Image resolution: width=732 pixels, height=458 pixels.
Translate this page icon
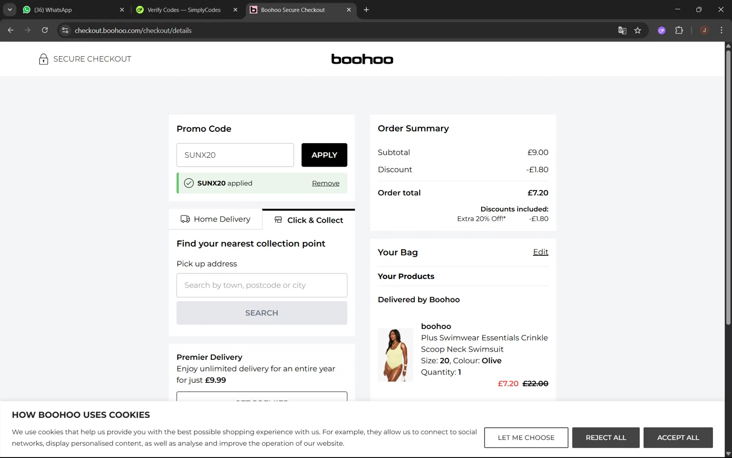[x=622, y=30]
